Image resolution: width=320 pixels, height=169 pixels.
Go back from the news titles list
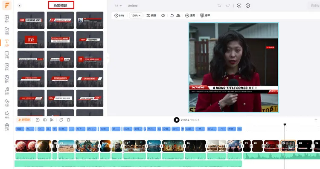click(19, 6)
